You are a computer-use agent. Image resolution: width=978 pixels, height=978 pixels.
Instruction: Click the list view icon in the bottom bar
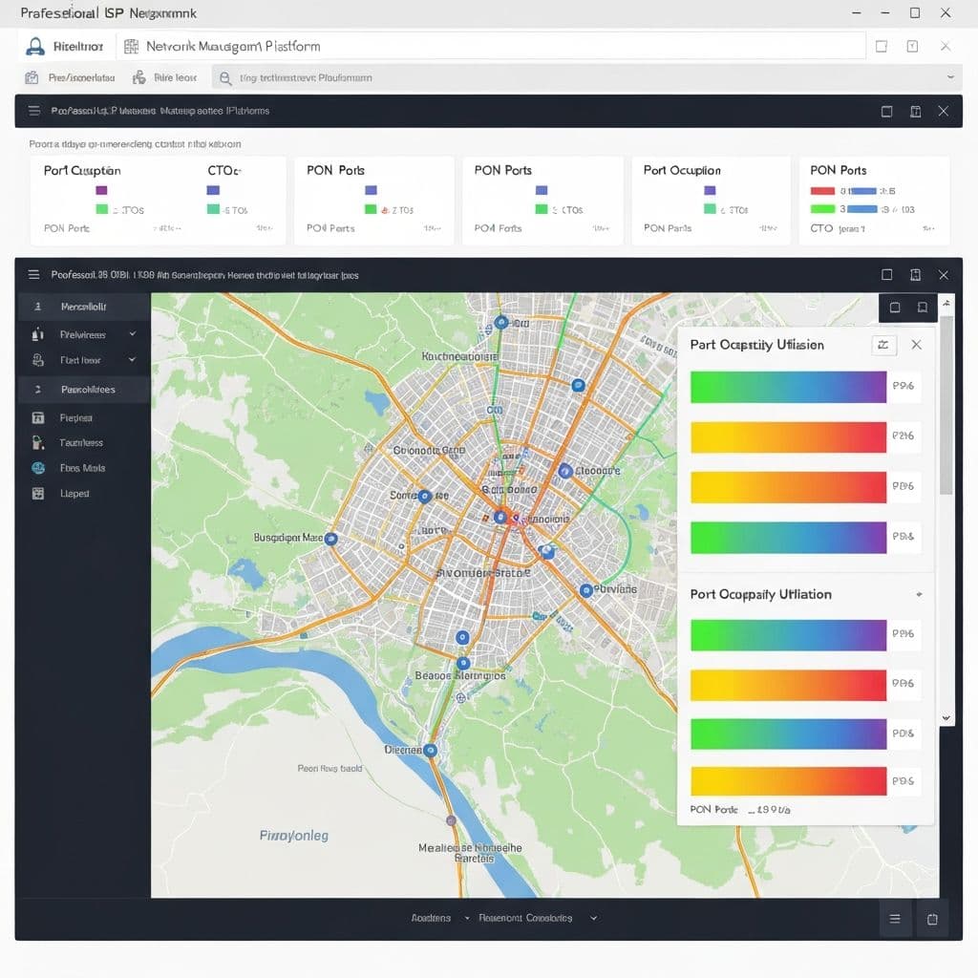(895, 919)
